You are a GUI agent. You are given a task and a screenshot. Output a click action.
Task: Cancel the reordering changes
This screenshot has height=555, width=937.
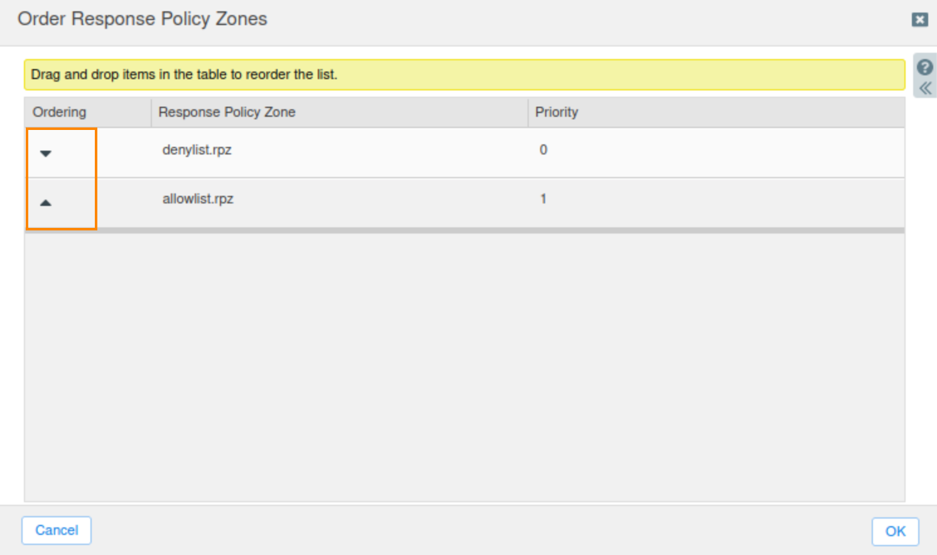57,531
